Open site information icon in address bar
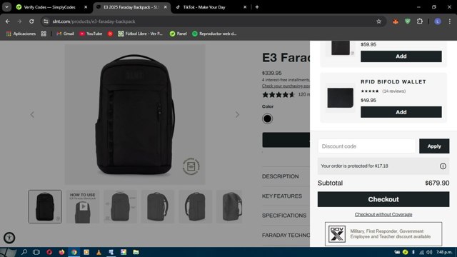 click(x=46, y=21)
